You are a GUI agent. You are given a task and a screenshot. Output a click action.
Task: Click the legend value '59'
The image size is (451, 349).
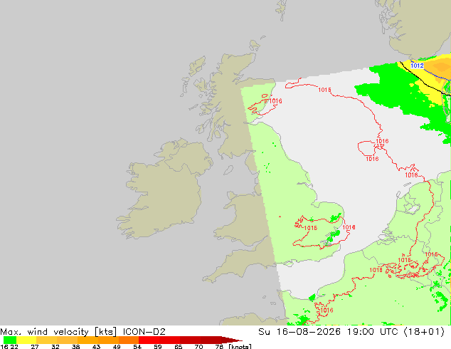pyautogui.click(x=158, y=346)
